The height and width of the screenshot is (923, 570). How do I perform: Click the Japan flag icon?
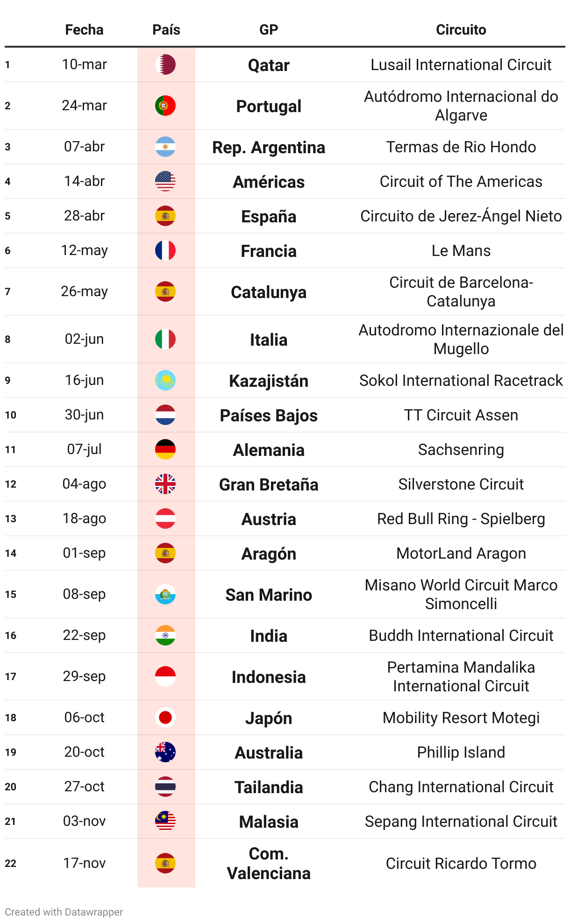pos(165,717)
